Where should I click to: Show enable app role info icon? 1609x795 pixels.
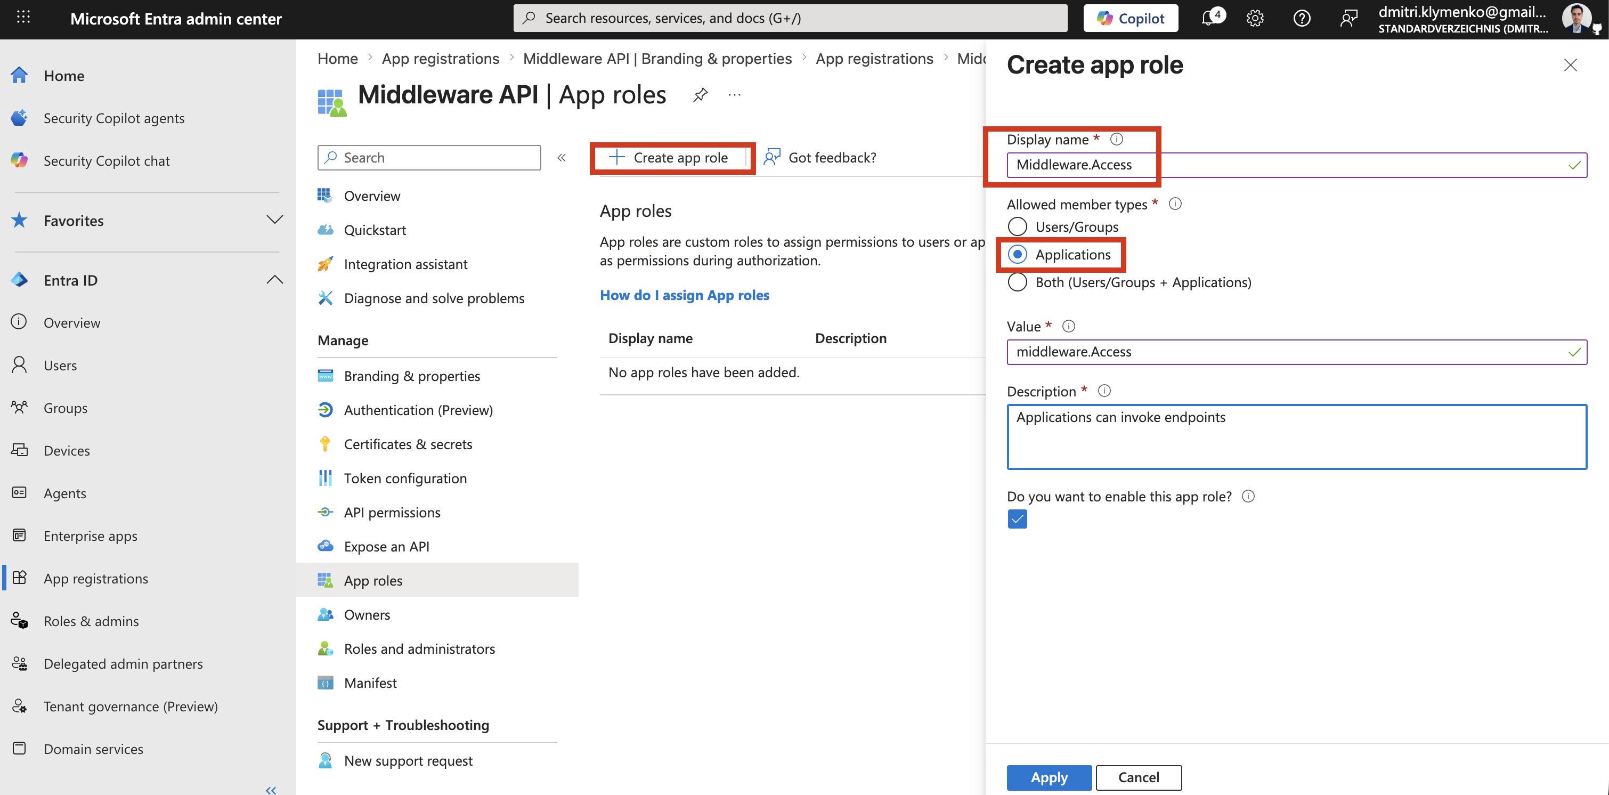tap(1248, 496)
